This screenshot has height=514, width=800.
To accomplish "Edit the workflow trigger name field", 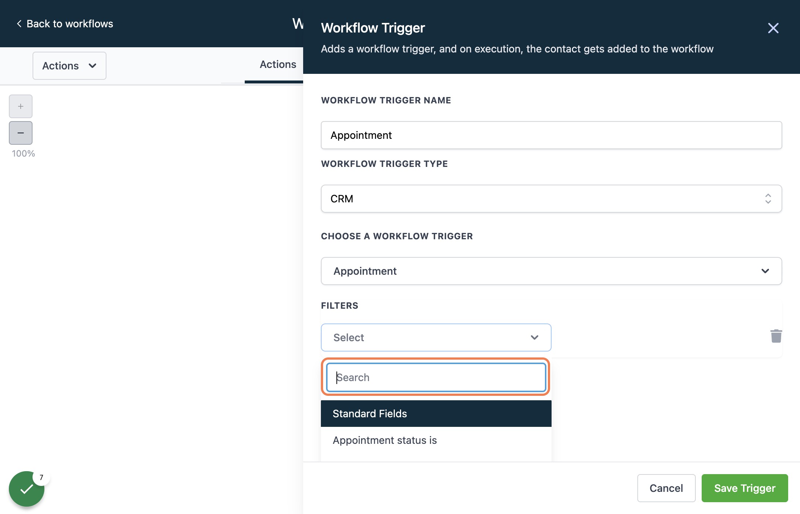I will pyautogui.click(x=551, y=135).
